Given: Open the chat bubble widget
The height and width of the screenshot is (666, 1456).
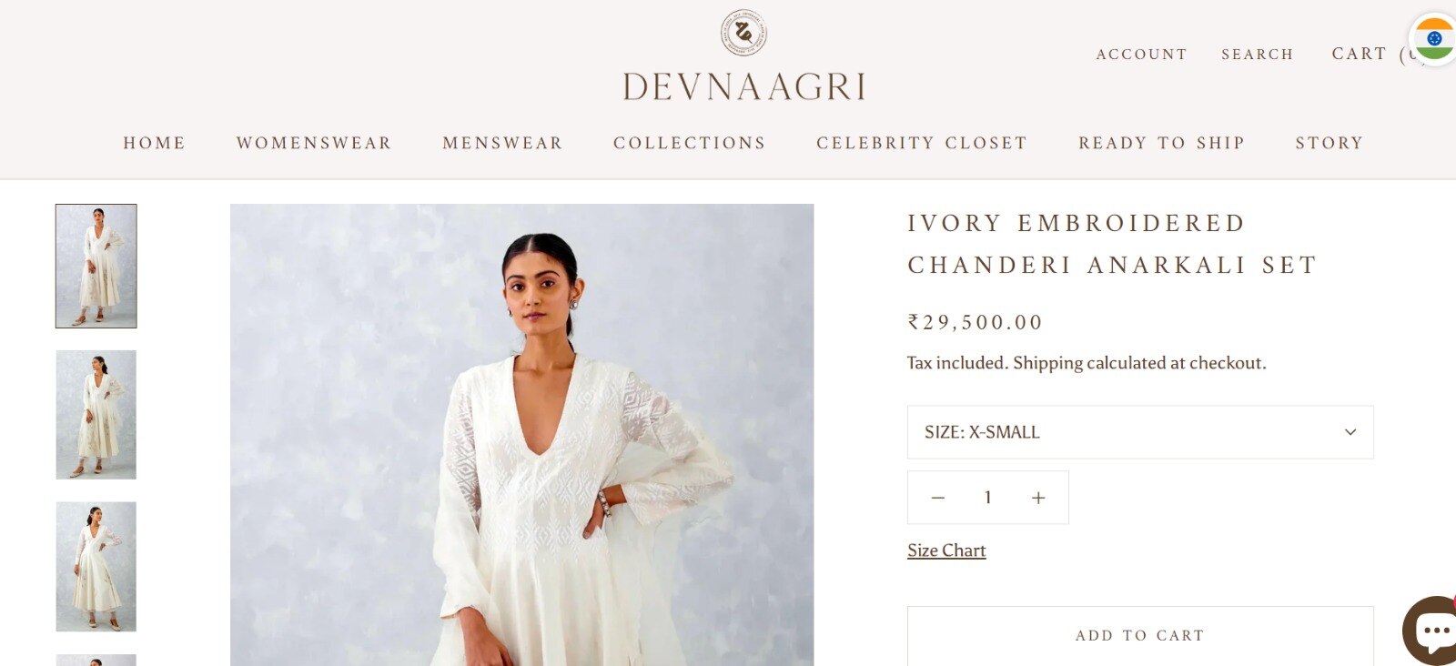Looking at the screenshot, I should pos(1431,630).
